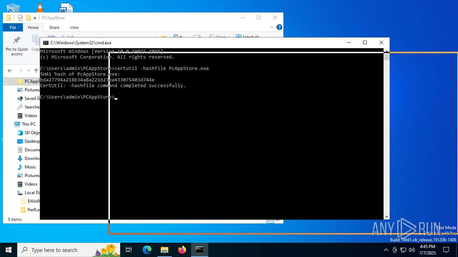Open the File menu in Explorer
458x257 pixels.
point(13,27)
